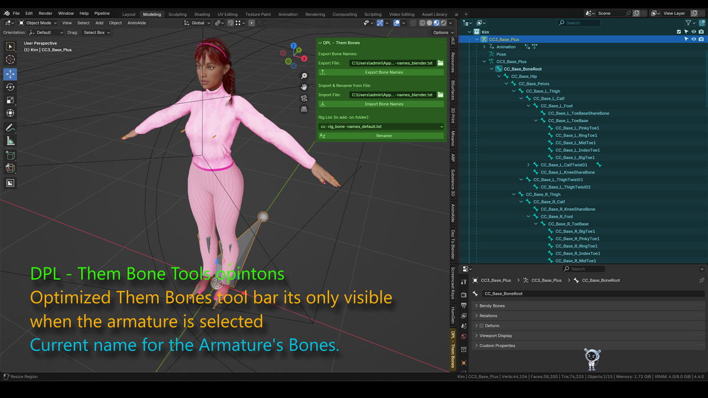Open the Render properties tab icon
Screen dimensions: 708x398
pyautogui.click(x=464, y=294)
